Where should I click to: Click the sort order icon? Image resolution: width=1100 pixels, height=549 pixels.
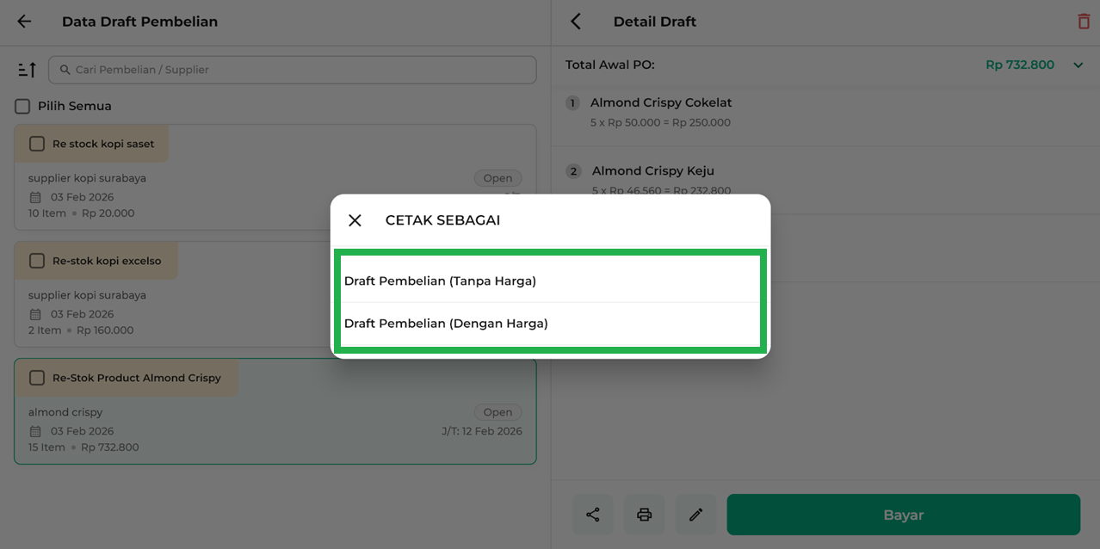[x=27, y=70]
